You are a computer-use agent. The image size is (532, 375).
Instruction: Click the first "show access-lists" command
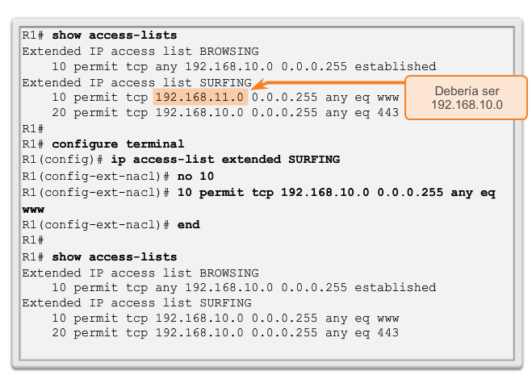(x=114, y=35)
